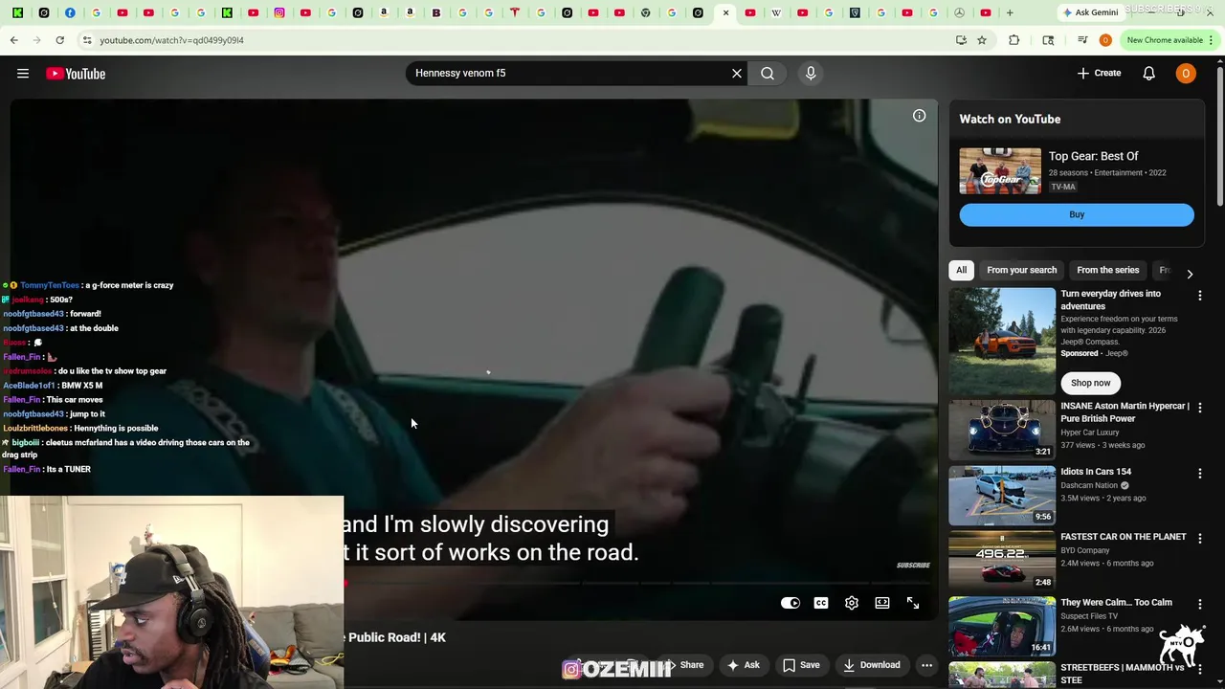
Task: Install page as app icon
Action: pyautogui.click(x=961, y=40)
